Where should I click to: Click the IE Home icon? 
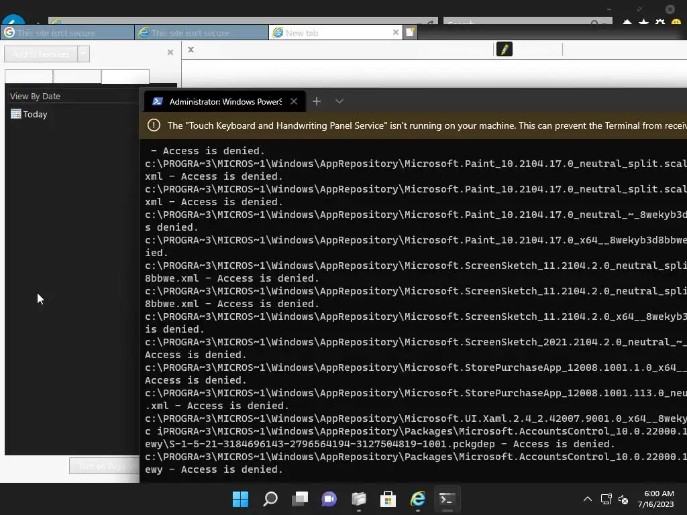tap(627, 21)
